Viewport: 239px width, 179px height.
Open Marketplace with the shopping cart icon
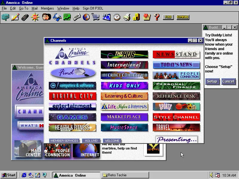point(96,17)
